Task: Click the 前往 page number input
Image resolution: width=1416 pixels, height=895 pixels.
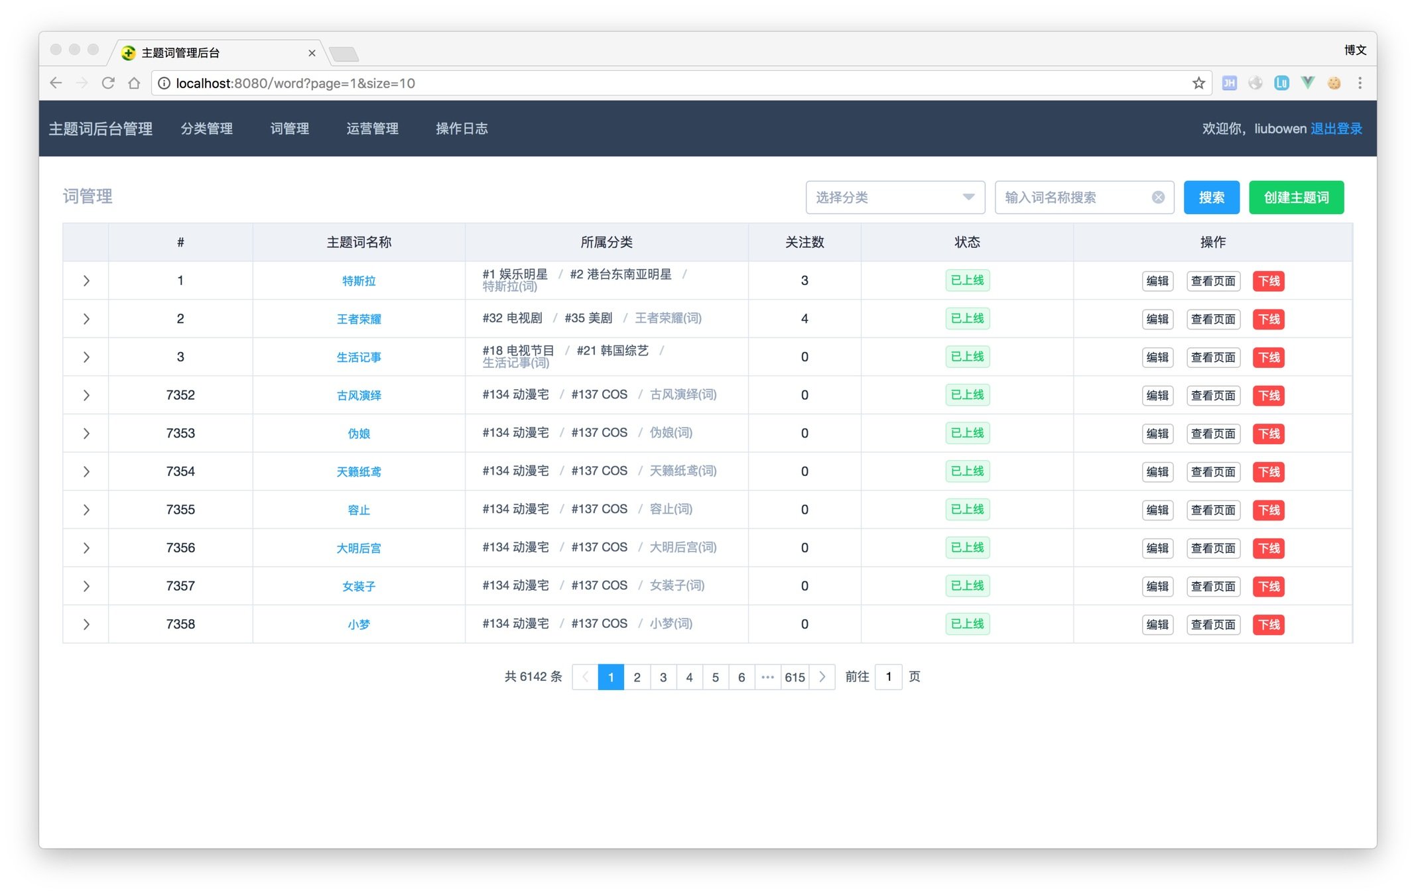Action: [888, 677]
